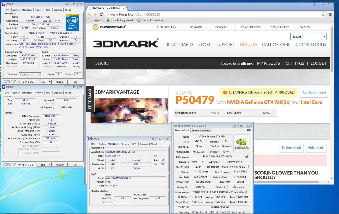Toggle the DirectCompute 5.0 checkbox
Image resolution: width=339 pixels, height=214 pixels.
tap(229, 212)
